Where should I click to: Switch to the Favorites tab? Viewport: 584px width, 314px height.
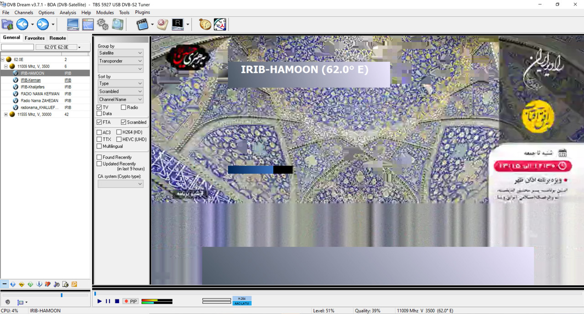(x=35, y=38)
